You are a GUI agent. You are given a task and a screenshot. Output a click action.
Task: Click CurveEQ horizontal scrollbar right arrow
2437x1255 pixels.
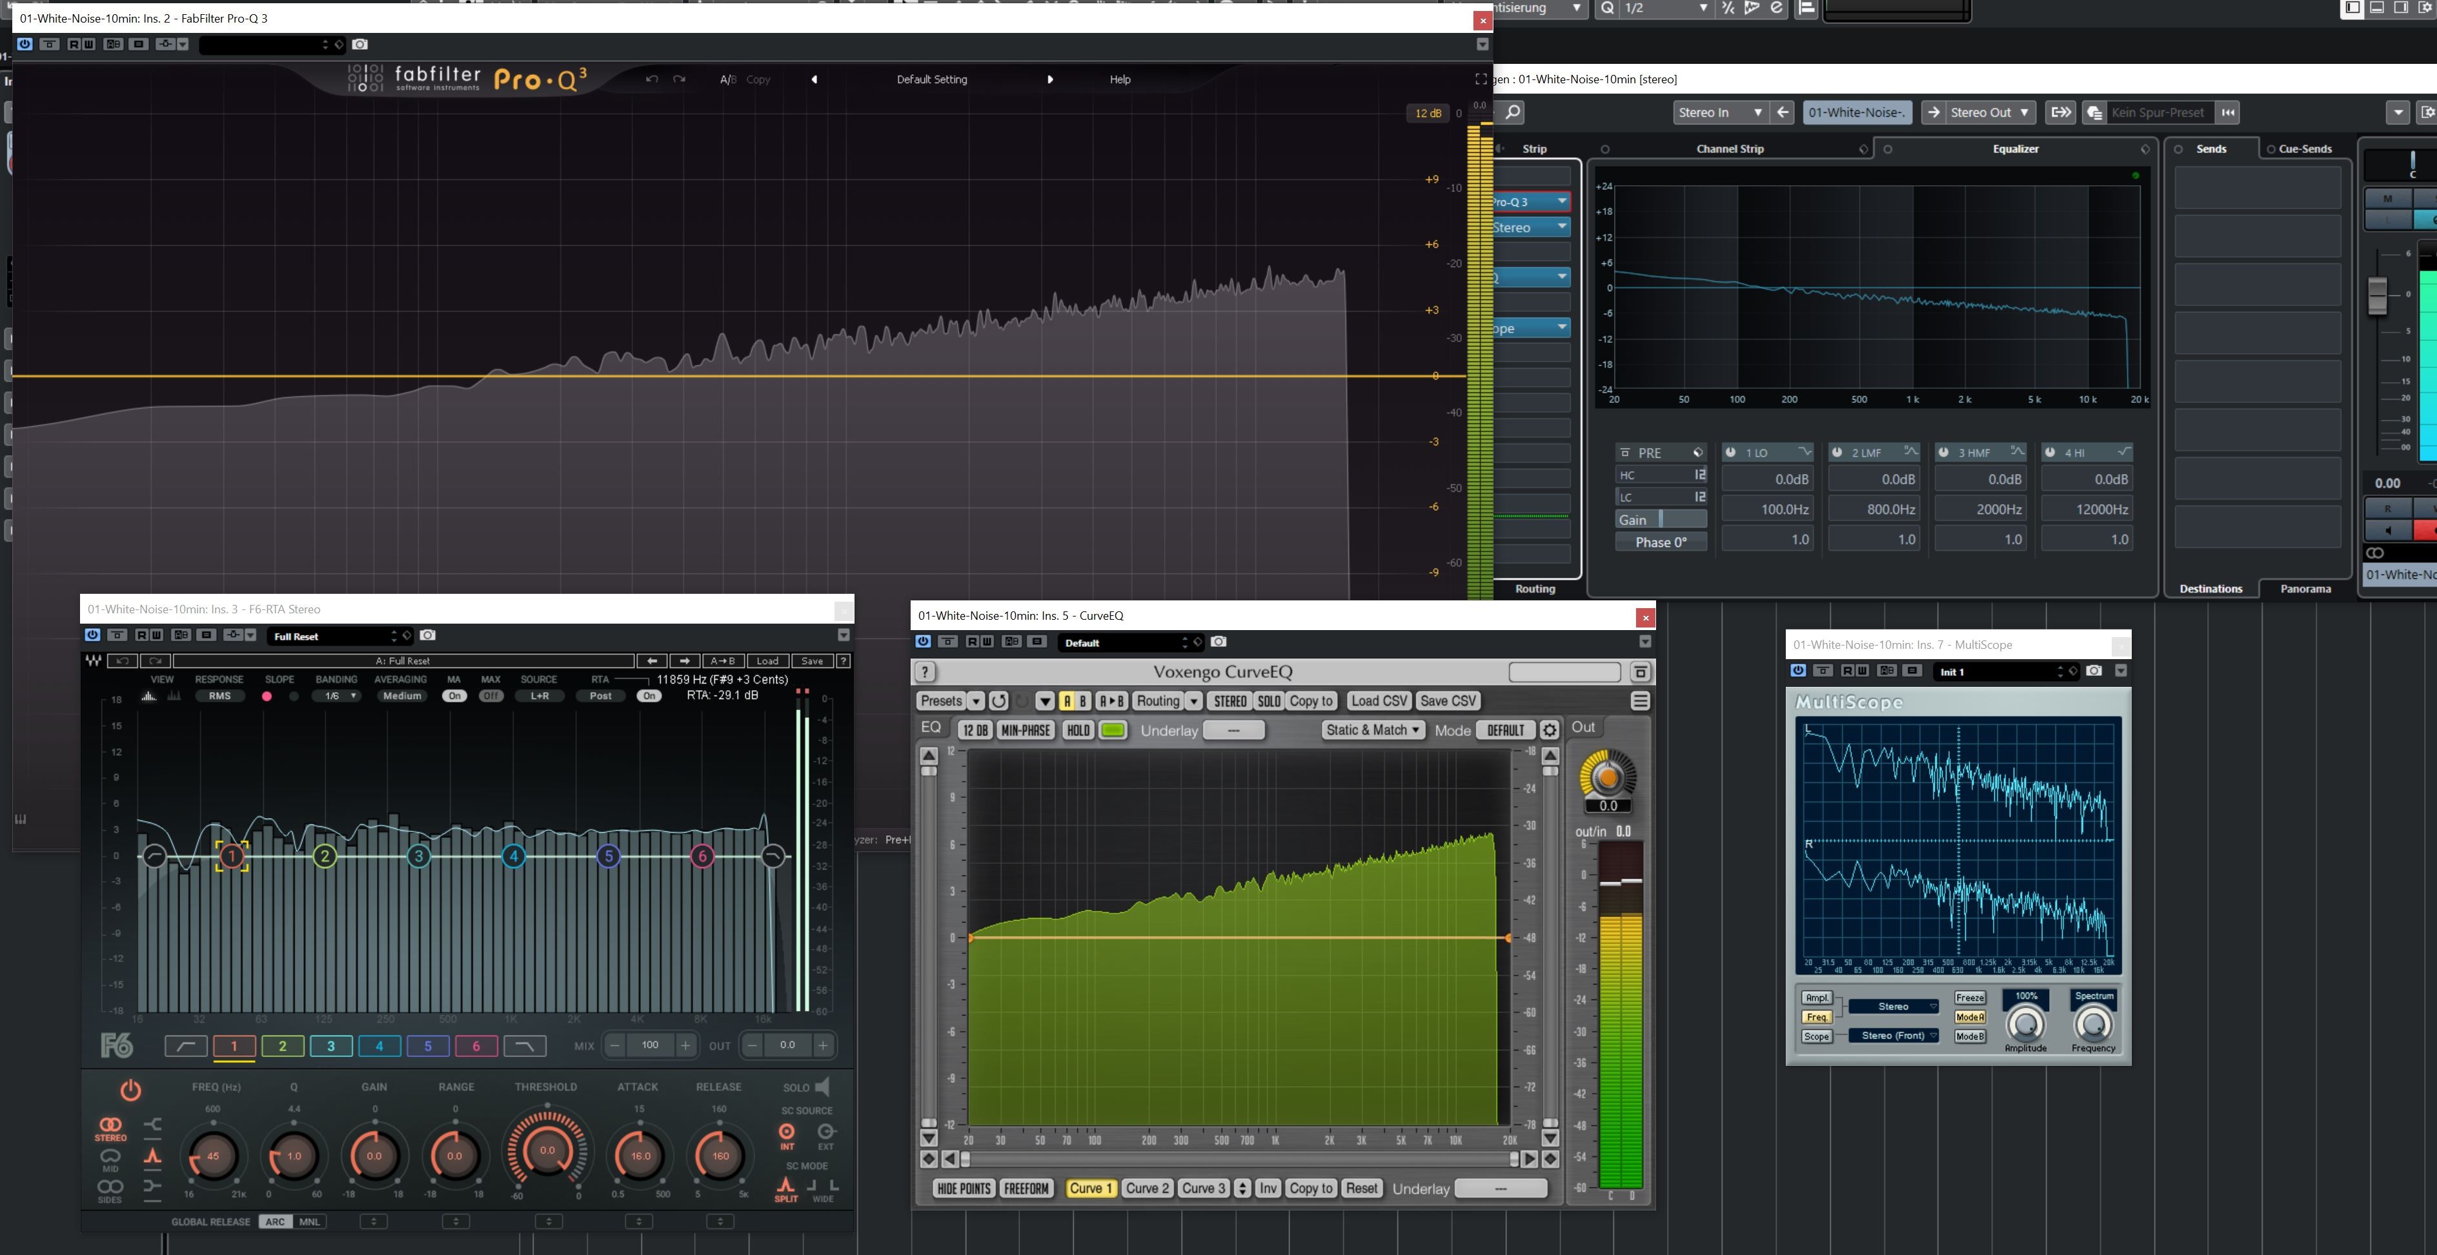tap(1529, 1159)
